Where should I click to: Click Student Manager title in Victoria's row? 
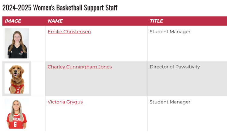pos(170,102)
